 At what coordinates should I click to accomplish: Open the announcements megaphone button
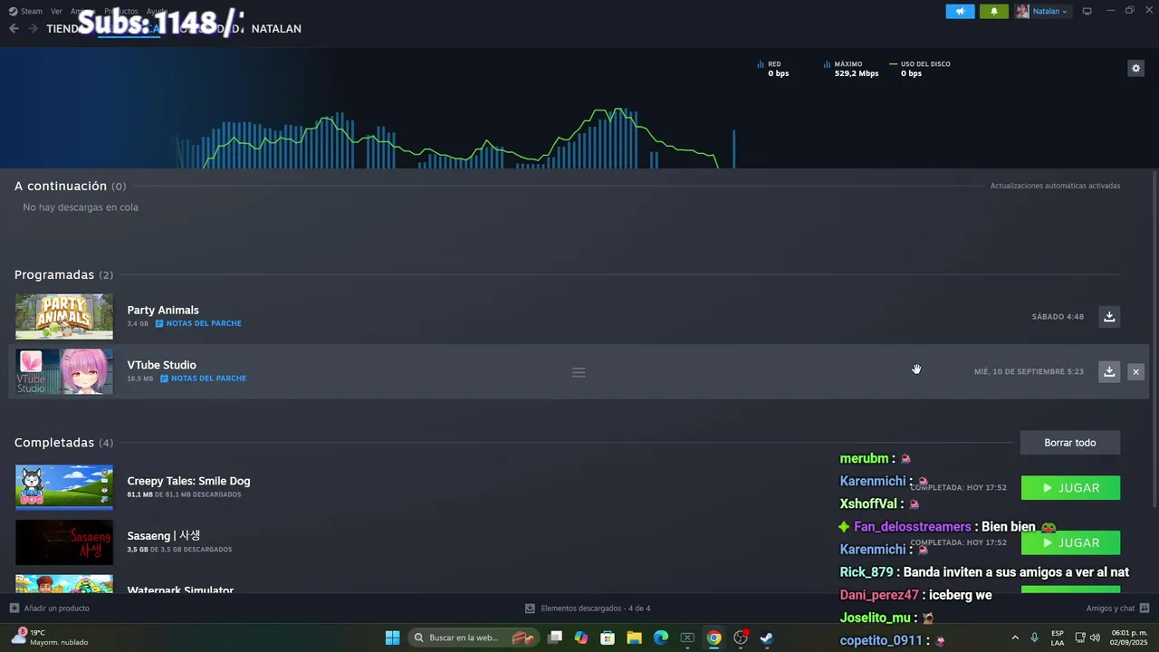(960, 11)
